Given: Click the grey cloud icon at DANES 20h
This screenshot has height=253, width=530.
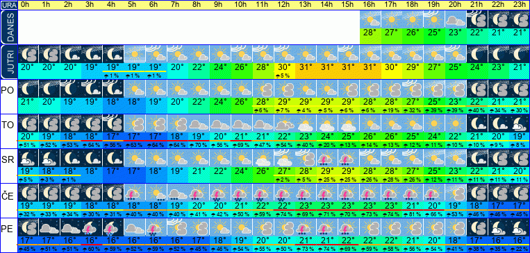Looking at the screenshot, I should coord(456,19).
